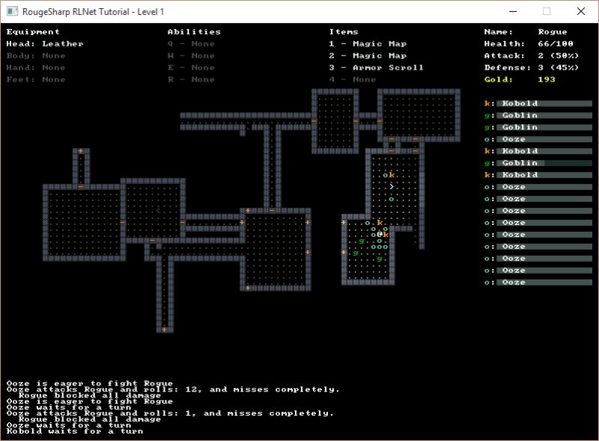599x441 pixels.
Task: Click the Health: 66/100 value
Action: (x=556, y=44)
